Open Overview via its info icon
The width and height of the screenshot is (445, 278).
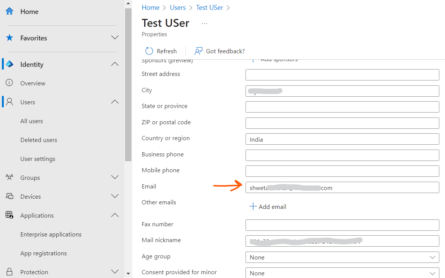tap(9, 83)
